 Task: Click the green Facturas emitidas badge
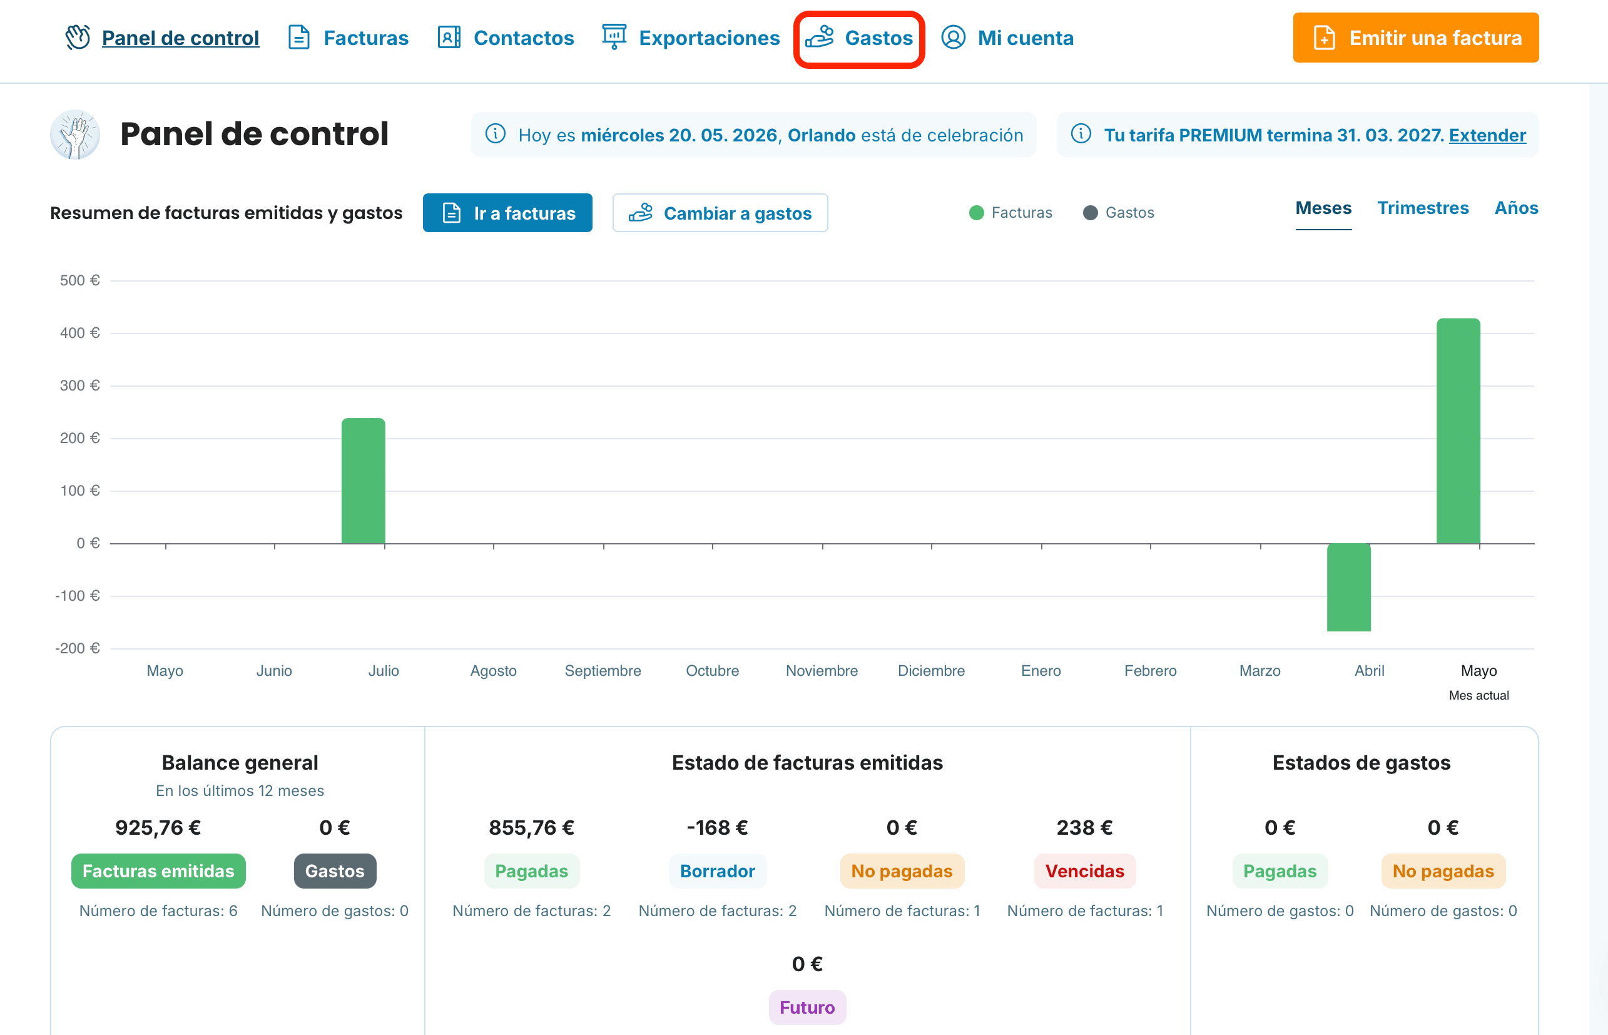tap(158, 870)
